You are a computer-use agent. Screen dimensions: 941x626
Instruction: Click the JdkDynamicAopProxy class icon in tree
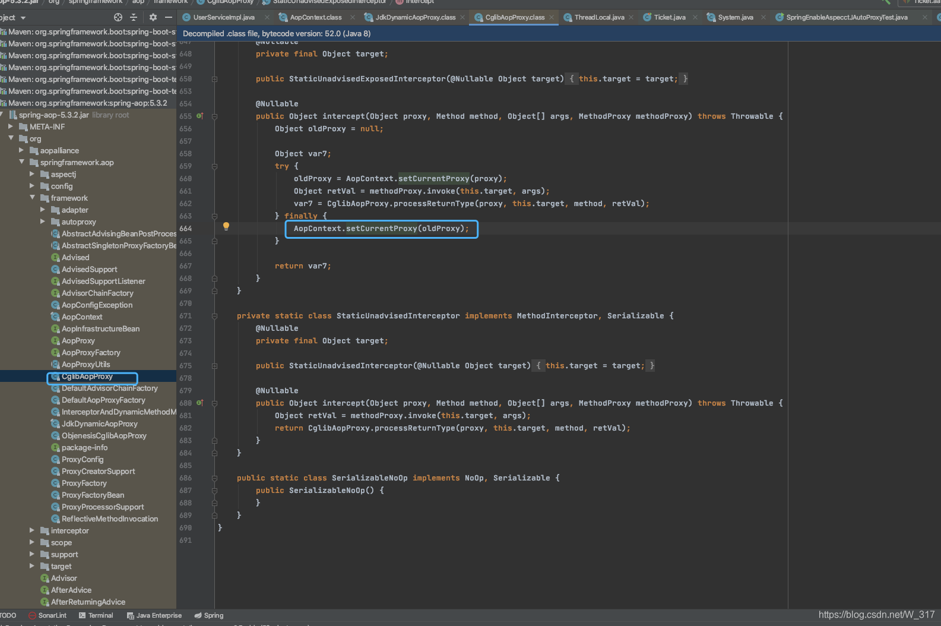tap(55, 423)
